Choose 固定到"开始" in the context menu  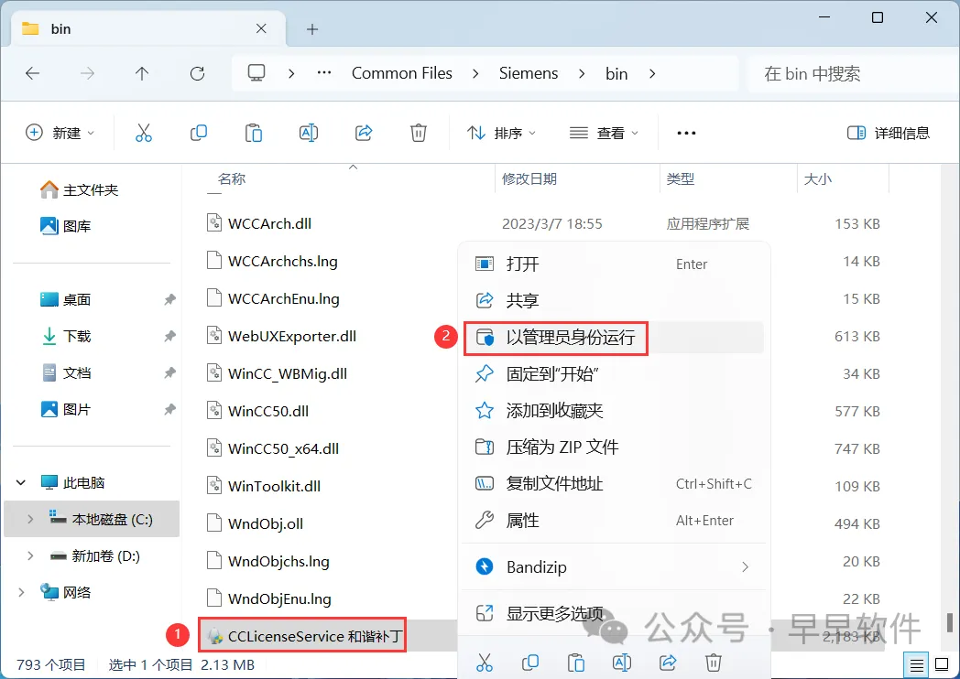(x=614, y=373)
